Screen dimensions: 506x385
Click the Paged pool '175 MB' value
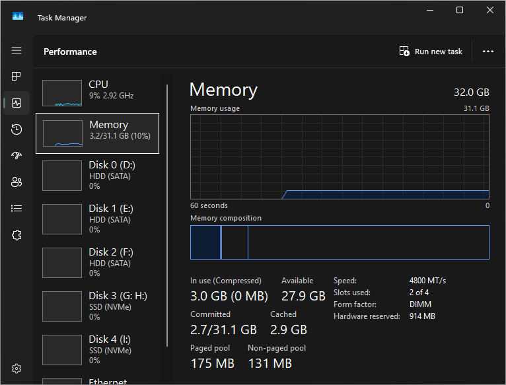pos(212,364)
